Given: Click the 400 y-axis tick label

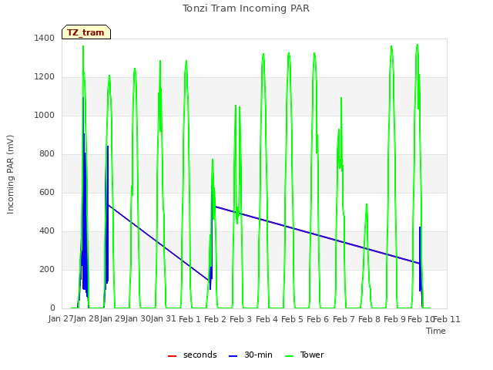Looking at the screenshot, I should (47, 231).
